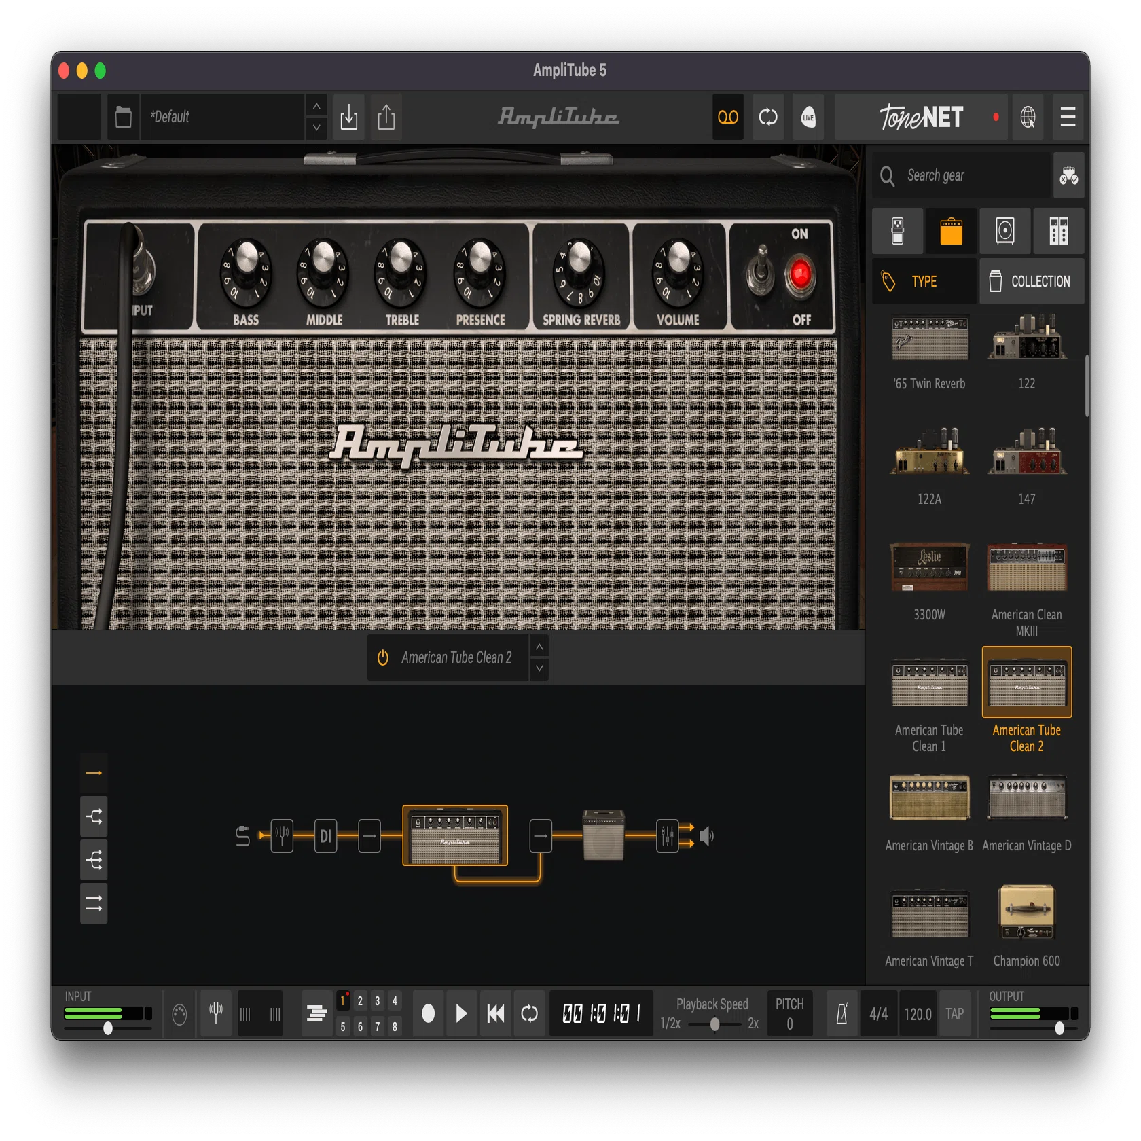Click the custom shop cart icon
The height and width of the screenshot is (1141, 1141).
pos(1068,176)
